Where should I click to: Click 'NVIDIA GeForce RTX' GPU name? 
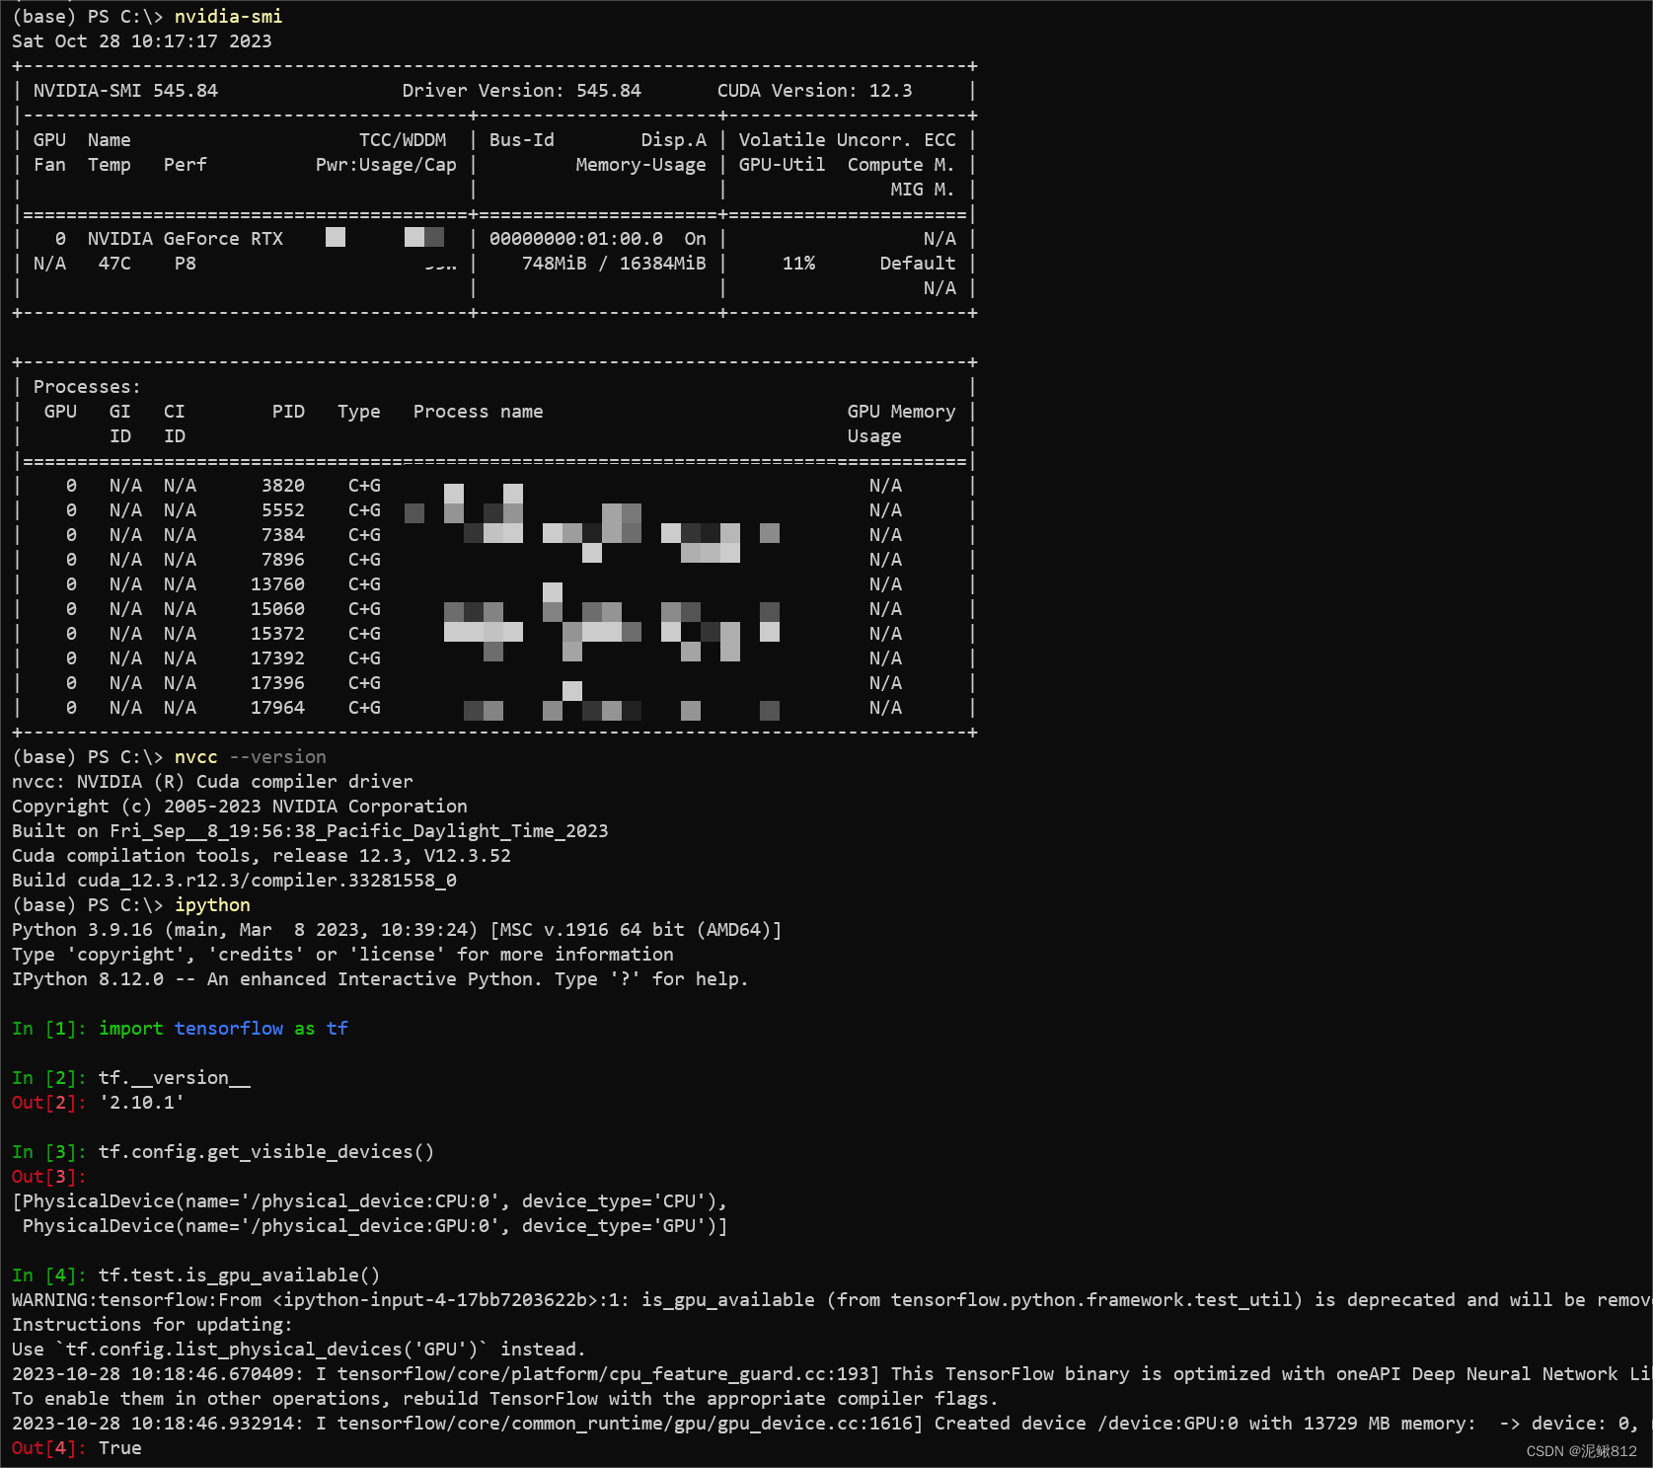point(185,239)
